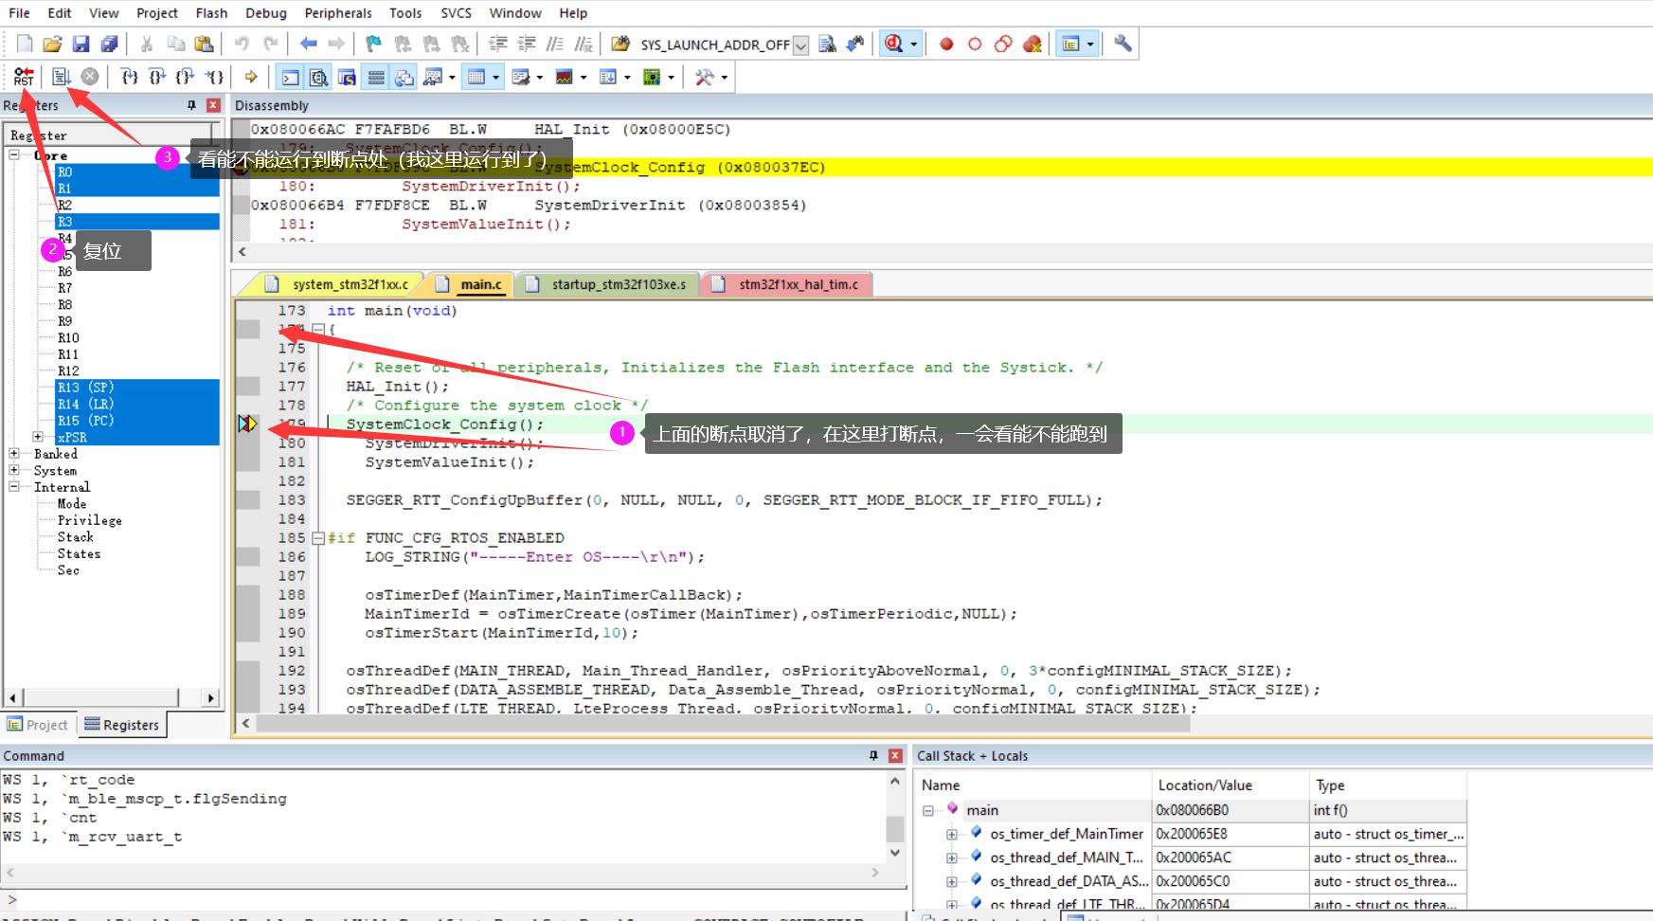Viewport: 1653px width, 921px height.
Task: Select register R6 in the Registers list
Action: (64, 271)
